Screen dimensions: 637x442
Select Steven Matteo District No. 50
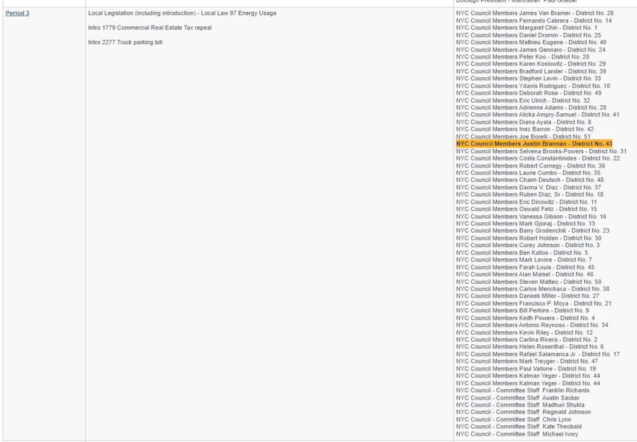(529, 281)
